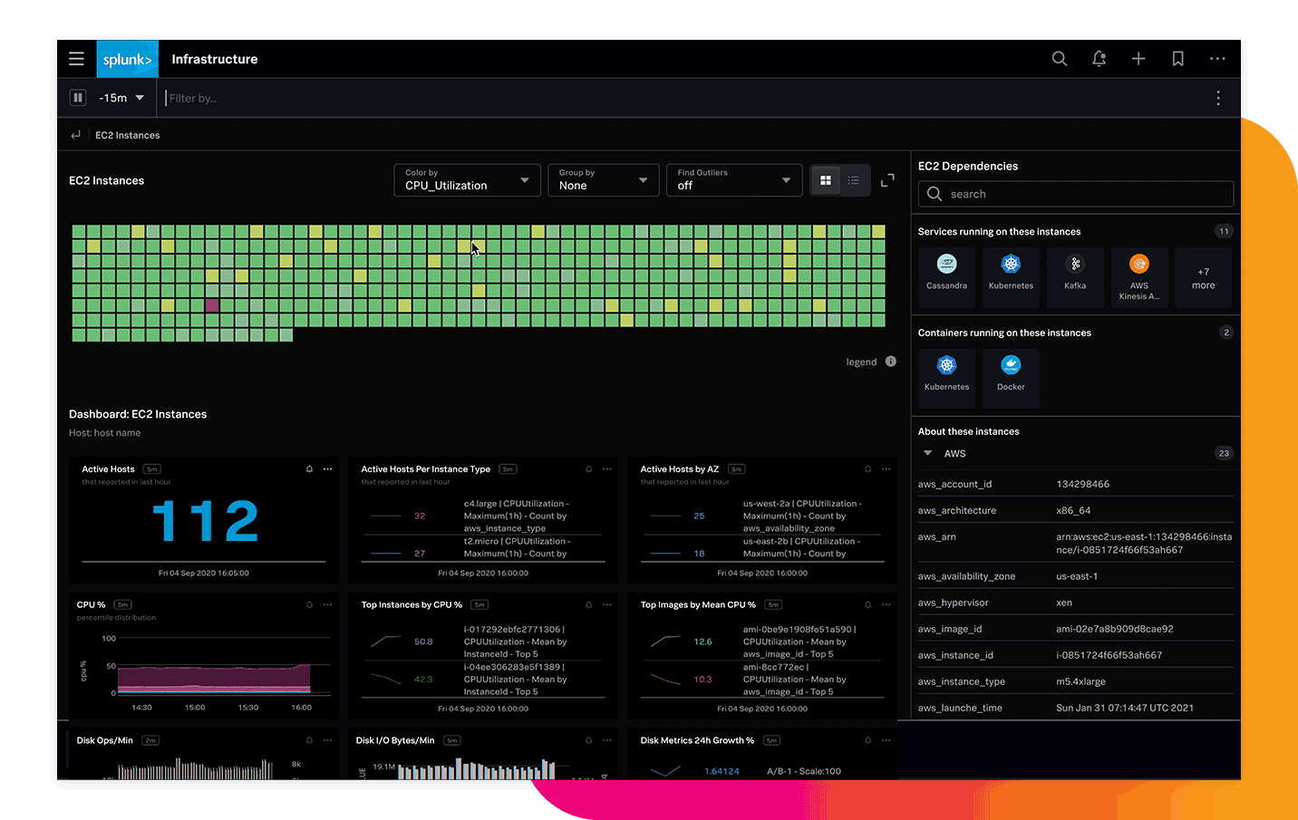Image resolution: width=1298 pixels, height=820 pixels.
Task: Focus EC2 Dependencies search field
Action: 1076,194
